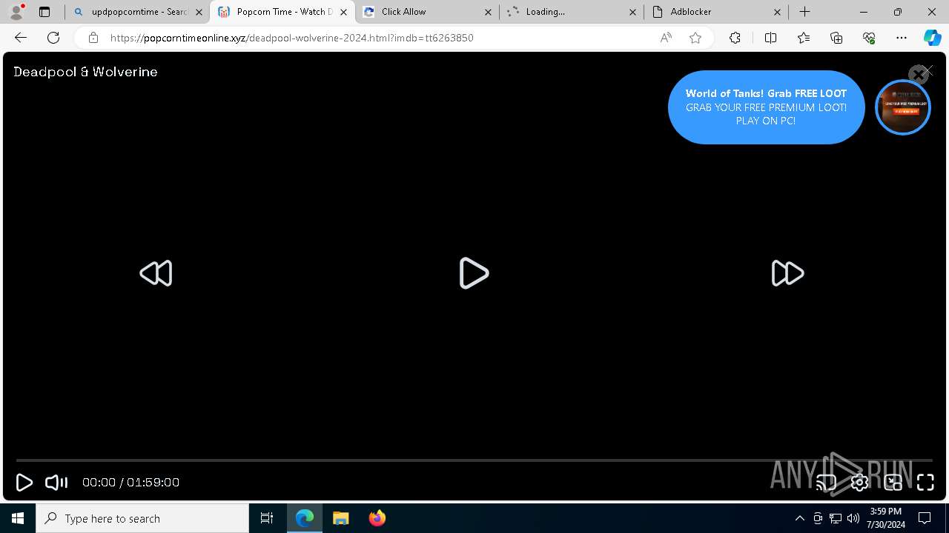Launch Firefox from the taskbar
The image size is (949, 533).
pos(377,518)
